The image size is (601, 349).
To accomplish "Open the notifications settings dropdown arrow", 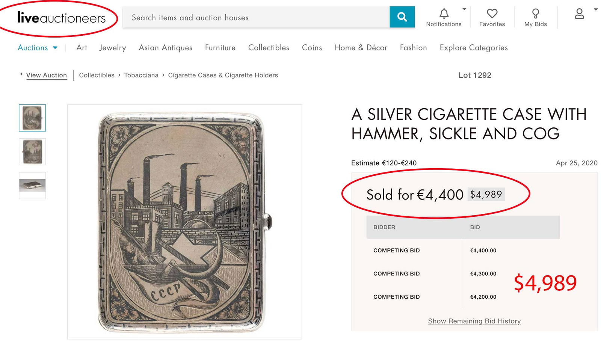I will (x=465, y=8).
